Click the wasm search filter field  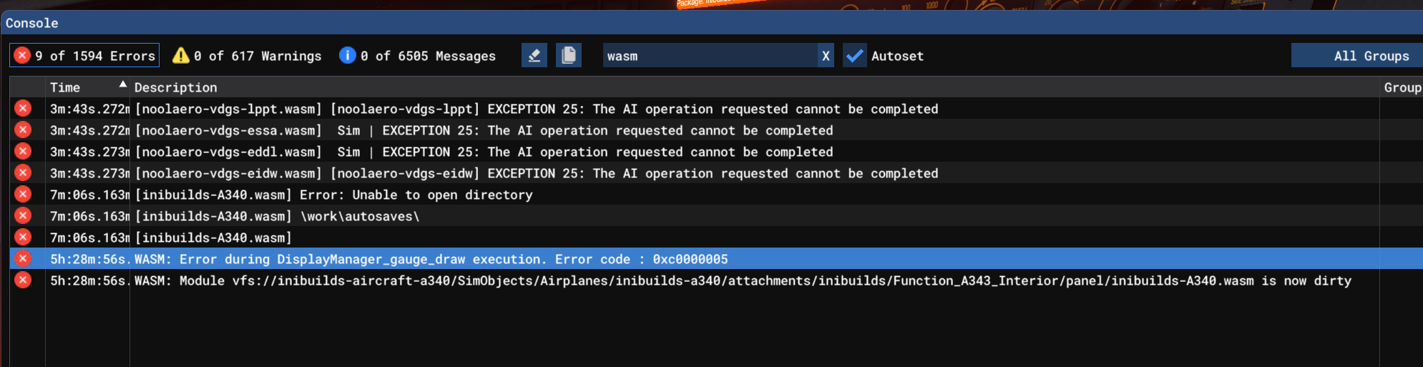click(708, 56)
